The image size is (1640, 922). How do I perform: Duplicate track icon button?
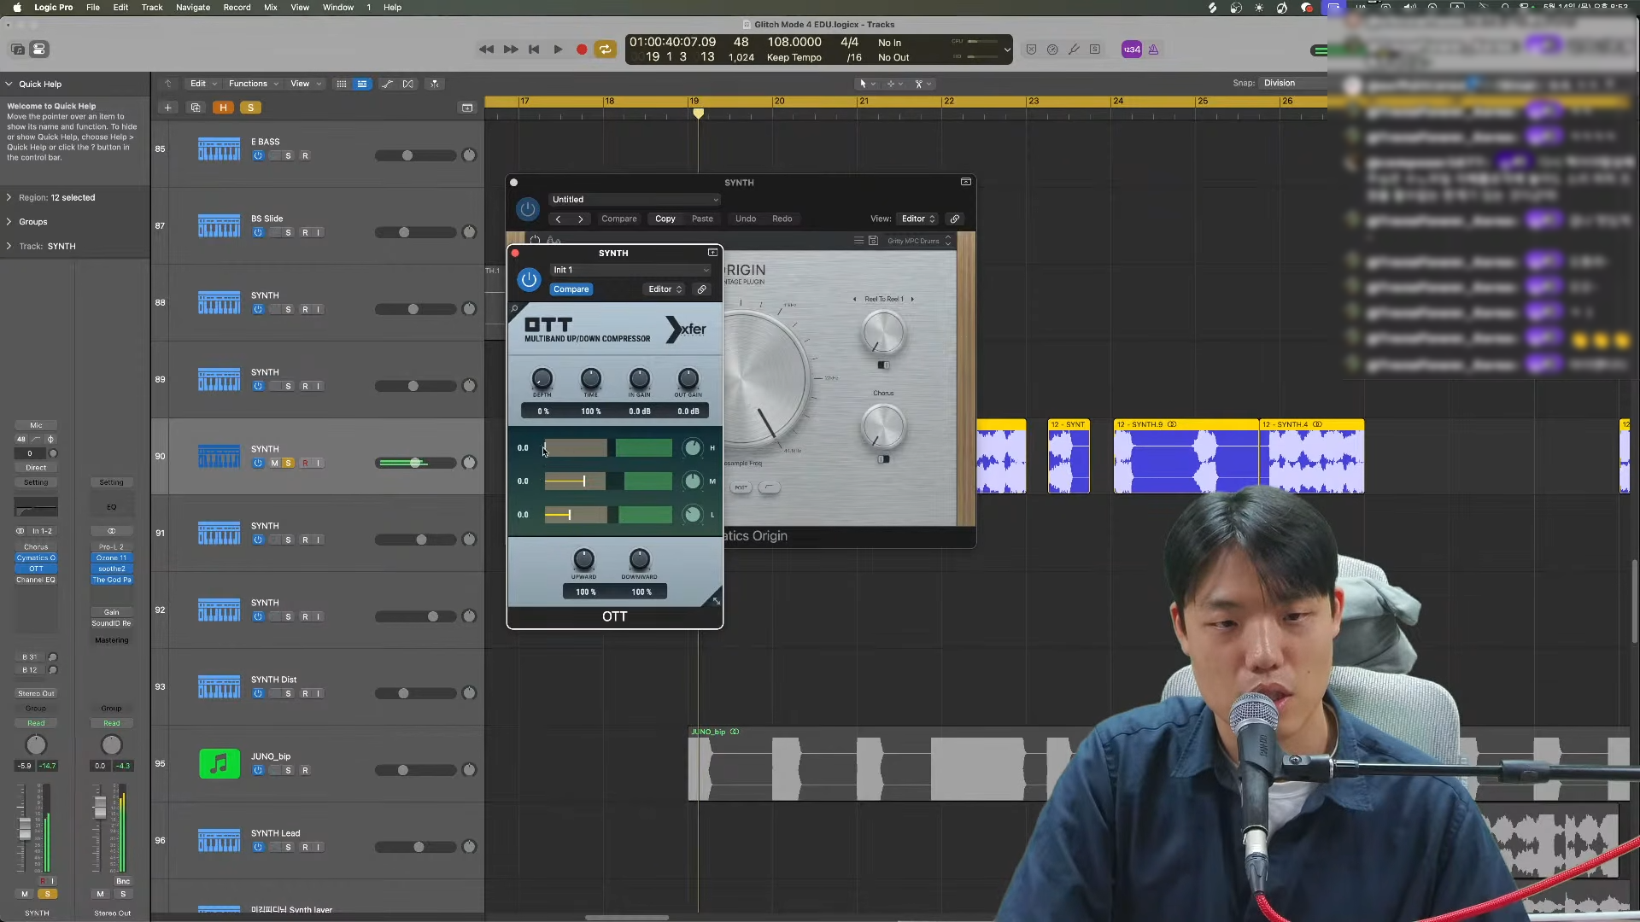[196, 108]
